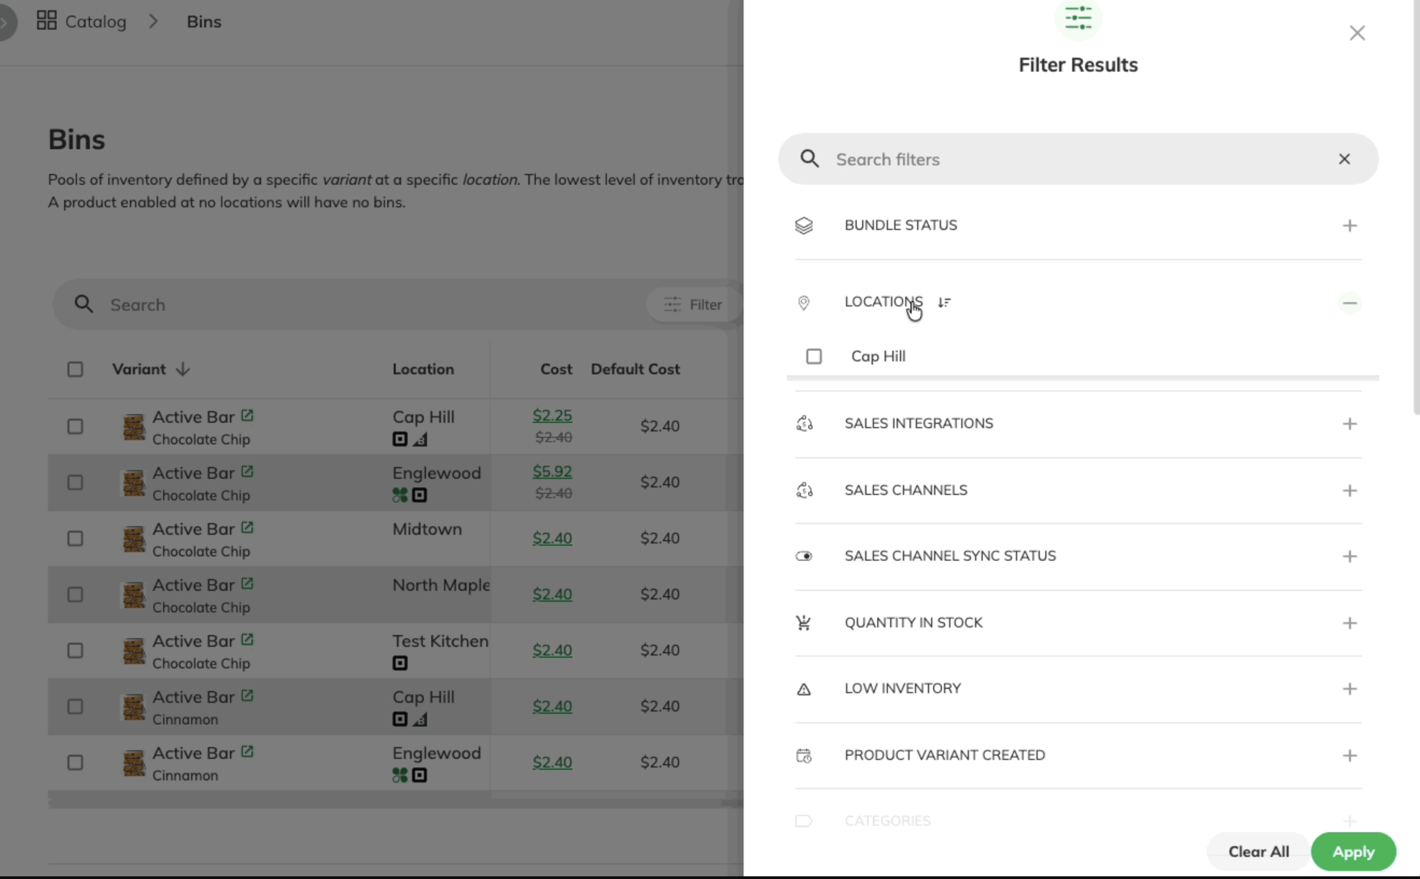This screenshot has width=1420, height=879.
Task: Clear the Search filters field
Action: [x=1344, y=159]
